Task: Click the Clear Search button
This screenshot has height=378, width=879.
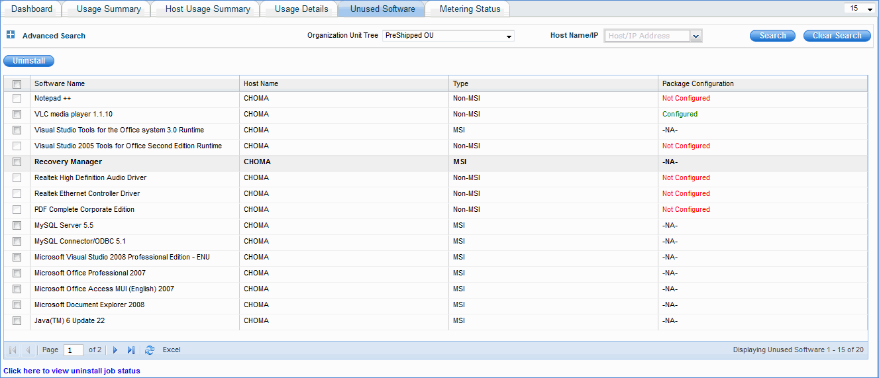Action: [x=837, y=36]
